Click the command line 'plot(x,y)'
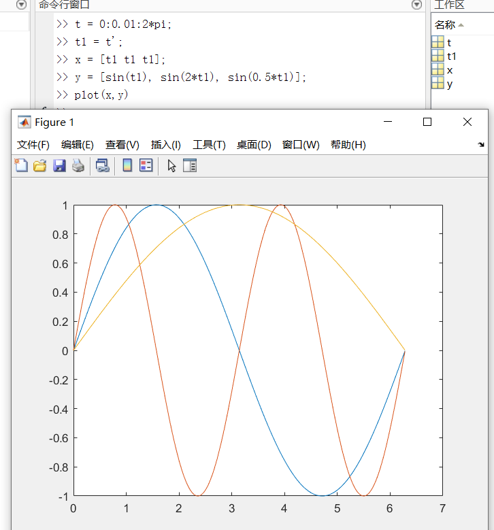Image resolution: width=494 pixels, height=530 pixels. tap(101, 95)
